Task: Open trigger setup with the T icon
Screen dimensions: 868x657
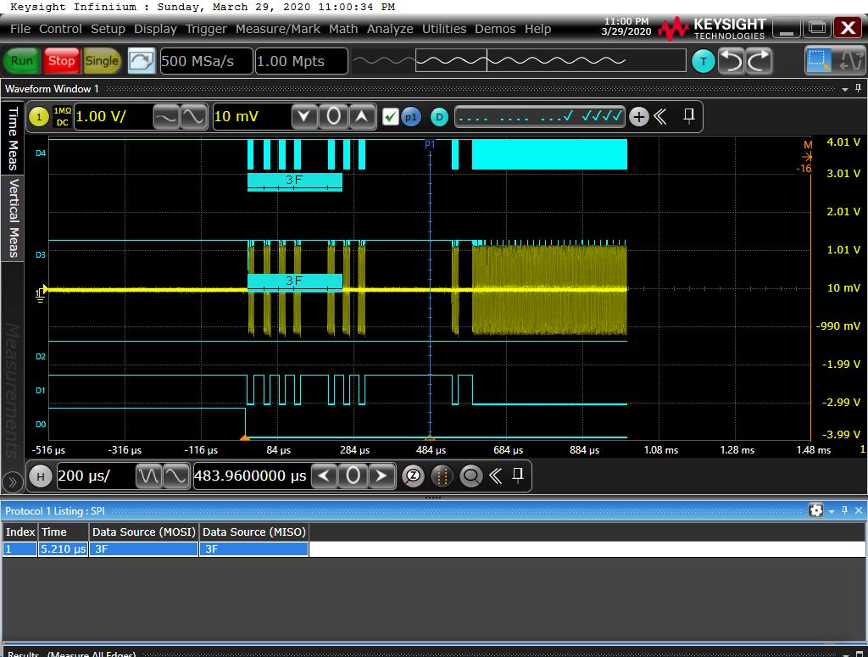Action: point(703,61)
